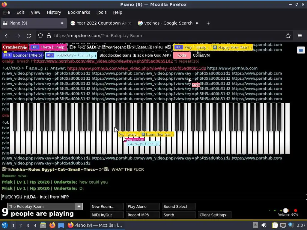Switch to the vecinos Google Search tab
Screen dimensions: 307x230
168,23
